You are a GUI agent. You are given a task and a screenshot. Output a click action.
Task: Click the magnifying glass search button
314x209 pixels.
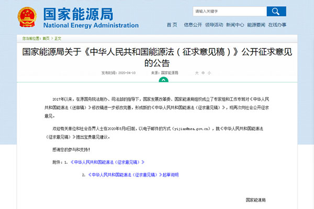point(276,11)
